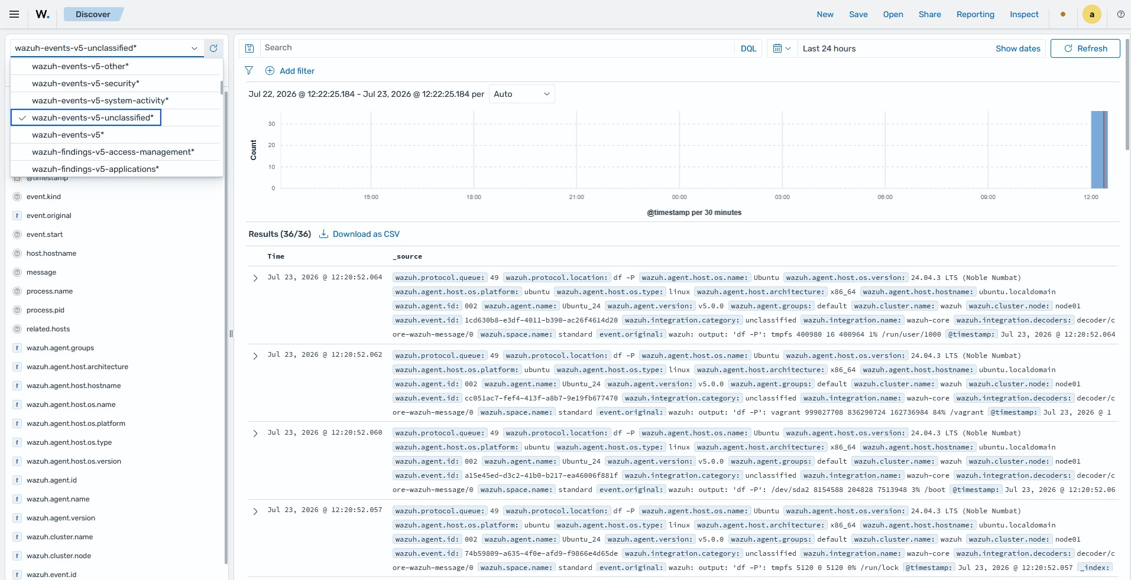The height and width of the screenshot is (580, 1131).
Task: Click the type icon for related.hosts field
Action: click(x=17, y=329)
